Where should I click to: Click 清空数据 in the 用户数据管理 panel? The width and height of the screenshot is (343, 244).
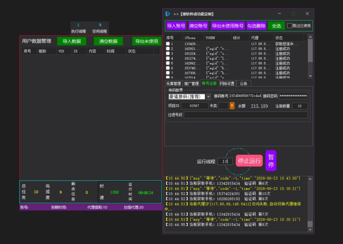point(108,41)
